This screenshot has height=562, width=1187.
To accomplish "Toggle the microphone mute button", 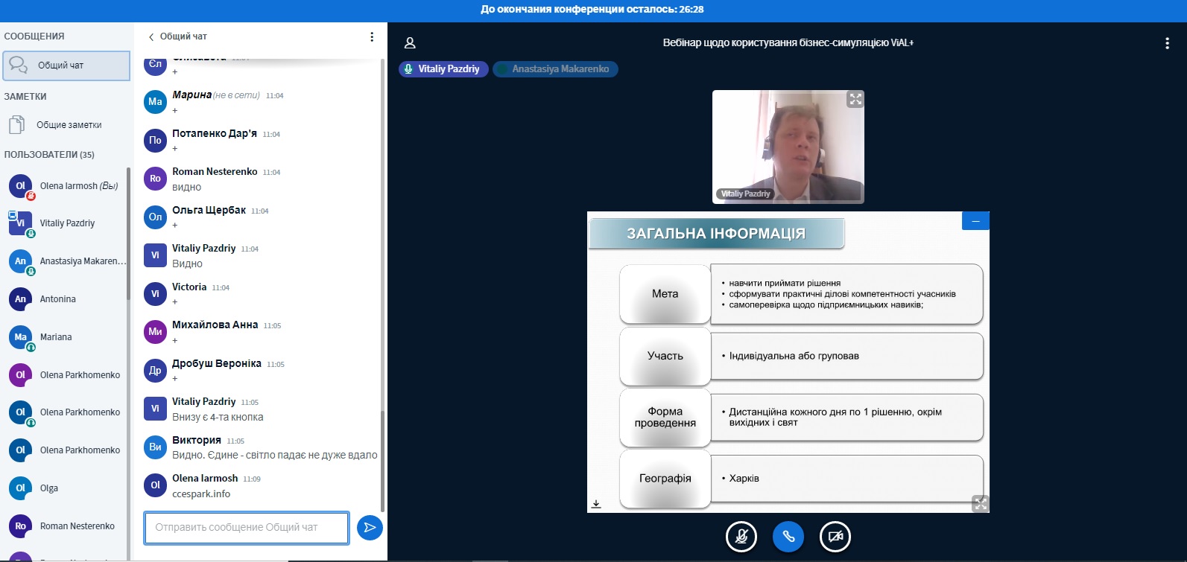I will (741, 537).
